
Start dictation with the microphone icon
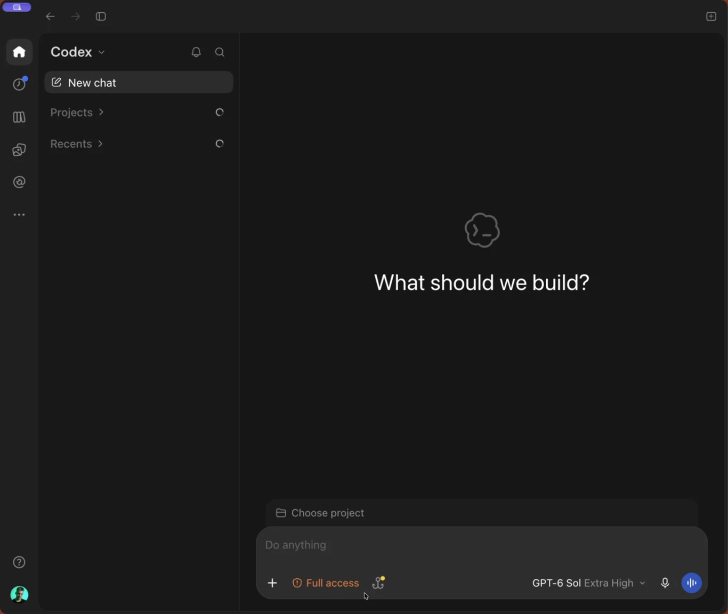(665, 583)
